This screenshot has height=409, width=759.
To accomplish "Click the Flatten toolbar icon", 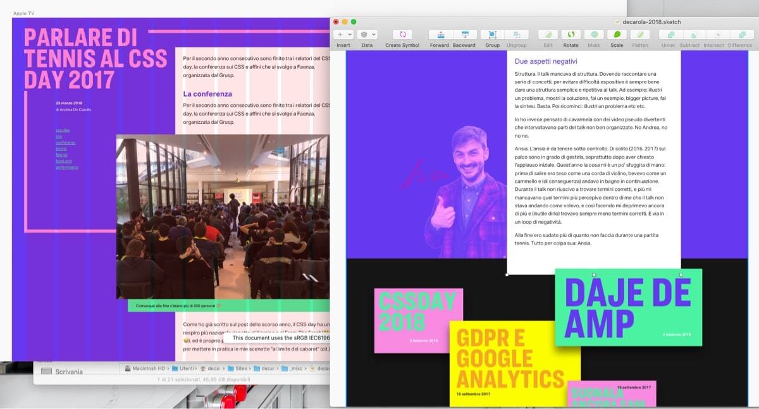I will 640,35.
